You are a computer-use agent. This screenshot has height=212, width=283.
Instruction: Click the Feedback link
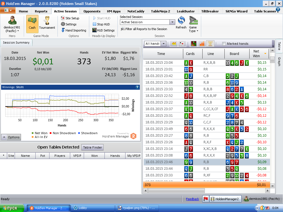point(192,199)
